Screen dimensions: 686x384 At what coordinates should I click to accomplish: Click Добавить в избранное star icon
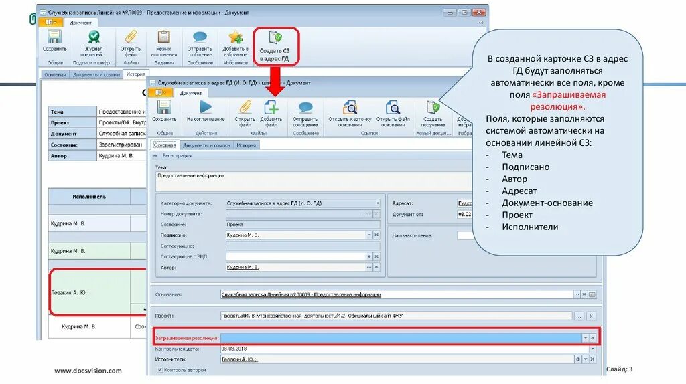(235, 37)
